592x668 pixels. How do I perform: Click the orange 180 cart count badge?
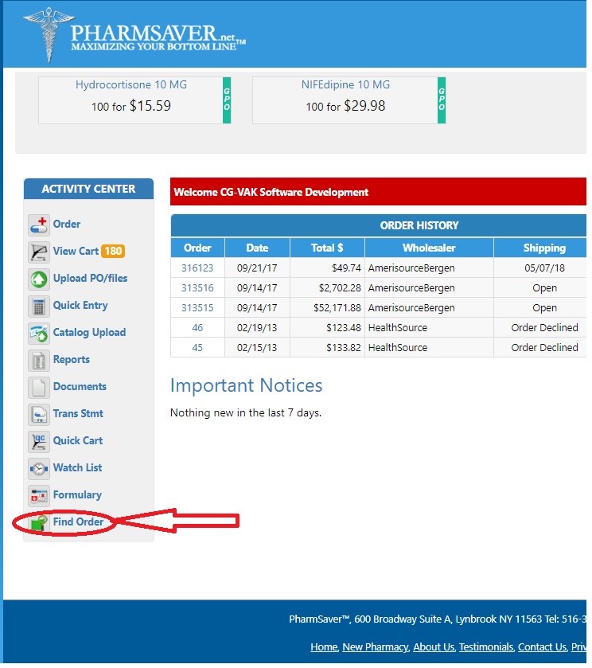(x=113, y=251)
